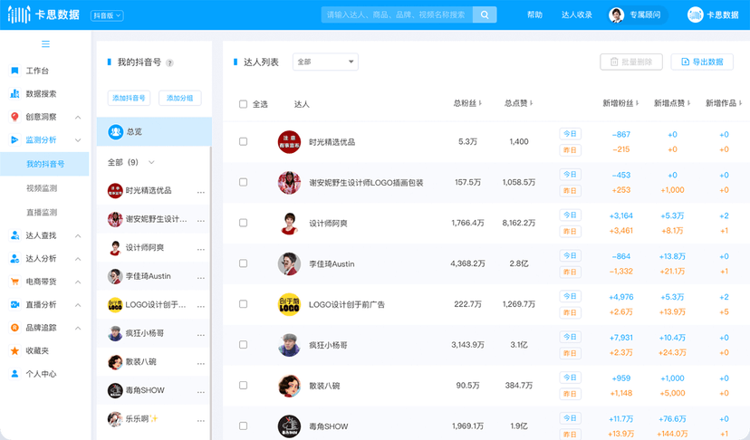Expand the 达人分析 chevron
The height and width of the screenshot is (440, 750).
[78, 259]
